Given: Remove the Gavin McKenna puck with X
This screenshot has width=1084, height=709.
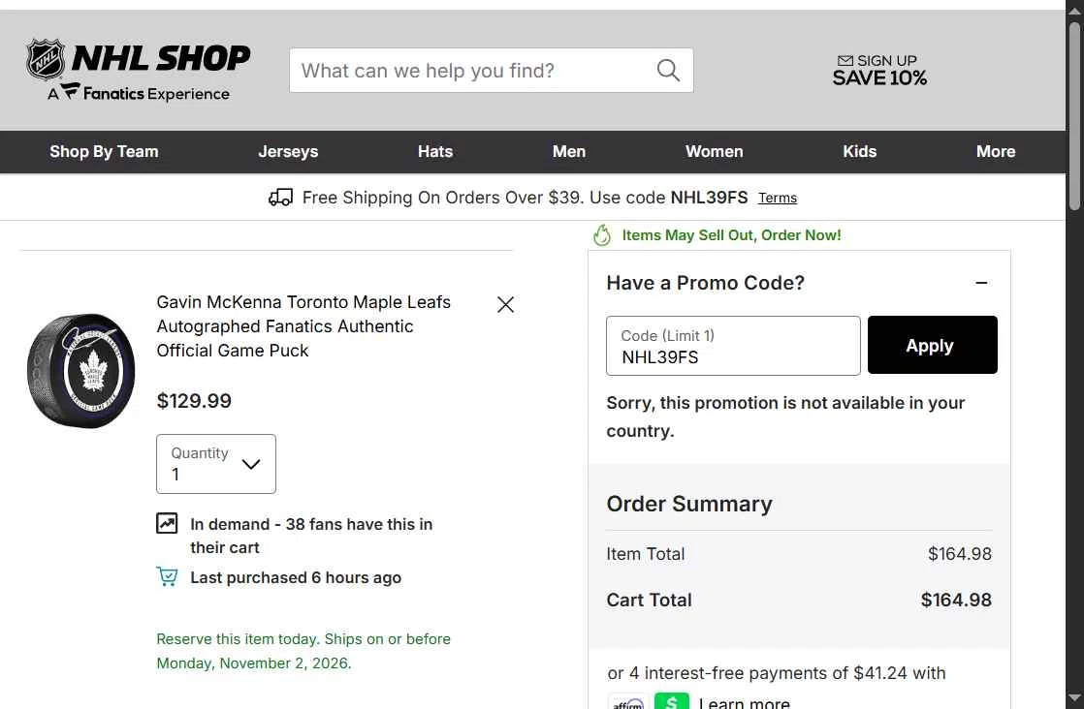Looking at the screenshot, I should click(505, 304).
